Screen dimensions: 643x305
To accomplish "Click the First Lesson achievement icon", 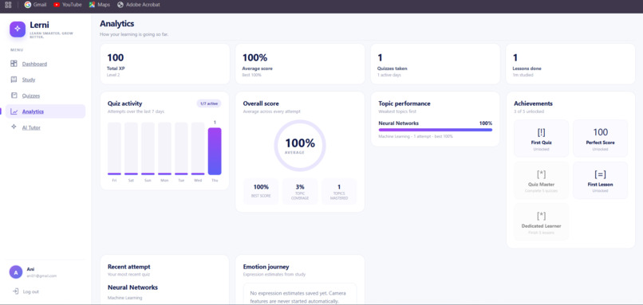I will pos(601,174).
